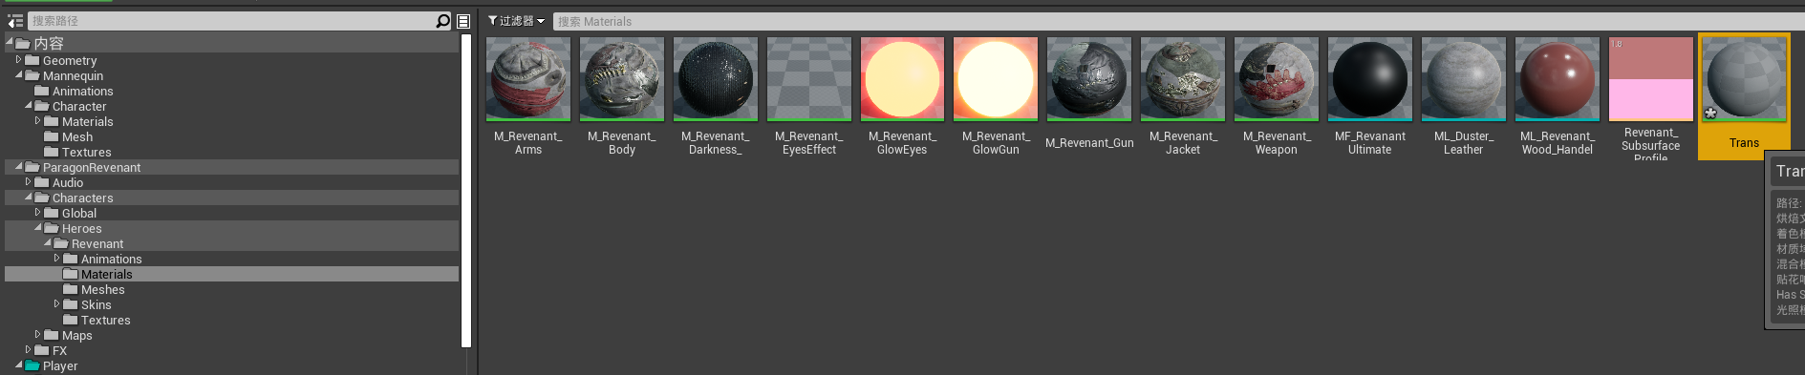This screenshot has height=375, width=1805.
Task: Select ML_Revenant_Wood_Handel thumbnail
Action: tap(1558, 79)
